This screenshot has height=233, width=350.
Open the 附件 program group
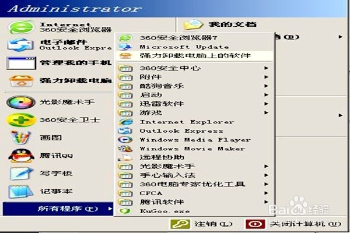(x=194, y=77)
